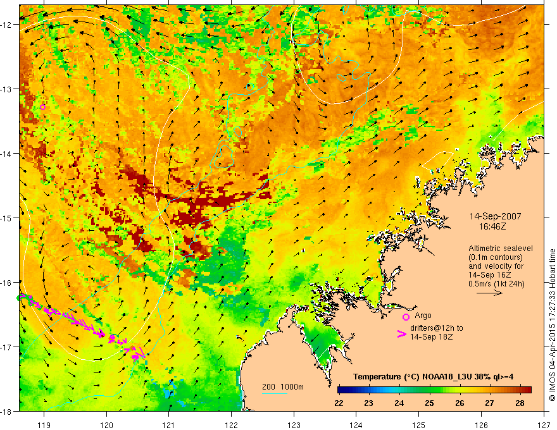The image size is (557, 430).
Task: Click the latitude axis label -18
Action: click(x=6, y=411)
